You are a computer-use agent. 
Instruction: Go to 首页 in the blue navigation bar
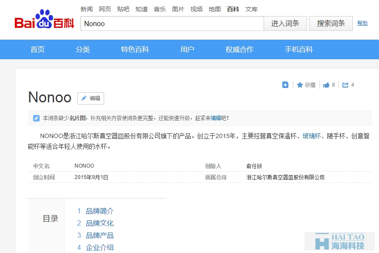[37, 50]
